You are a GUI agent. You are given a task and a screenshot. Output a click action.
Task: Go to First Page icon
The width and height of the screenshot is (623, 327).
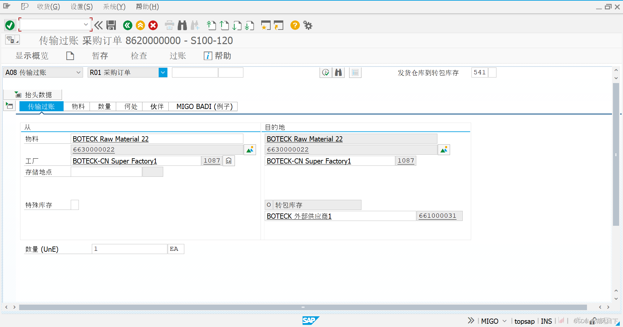coord(211,25)
